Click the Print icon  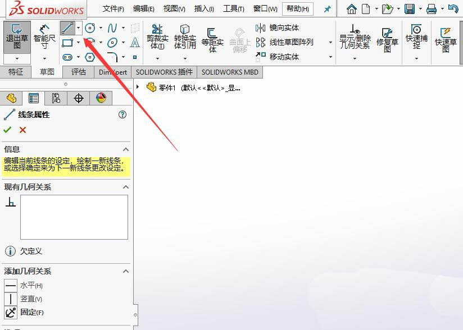(x=432, y=9)
